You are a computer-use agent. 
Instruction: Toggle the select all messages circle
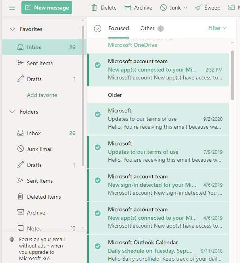(x=98, y=29)
